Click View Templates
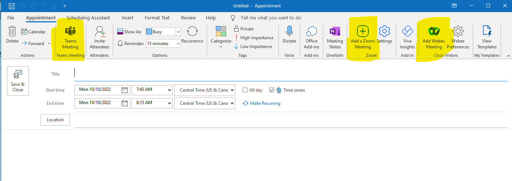Viewport: 512px width, 181px height. 487,38
